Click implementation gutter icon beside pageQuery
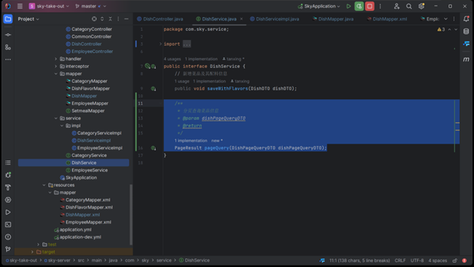 (153, 148)
